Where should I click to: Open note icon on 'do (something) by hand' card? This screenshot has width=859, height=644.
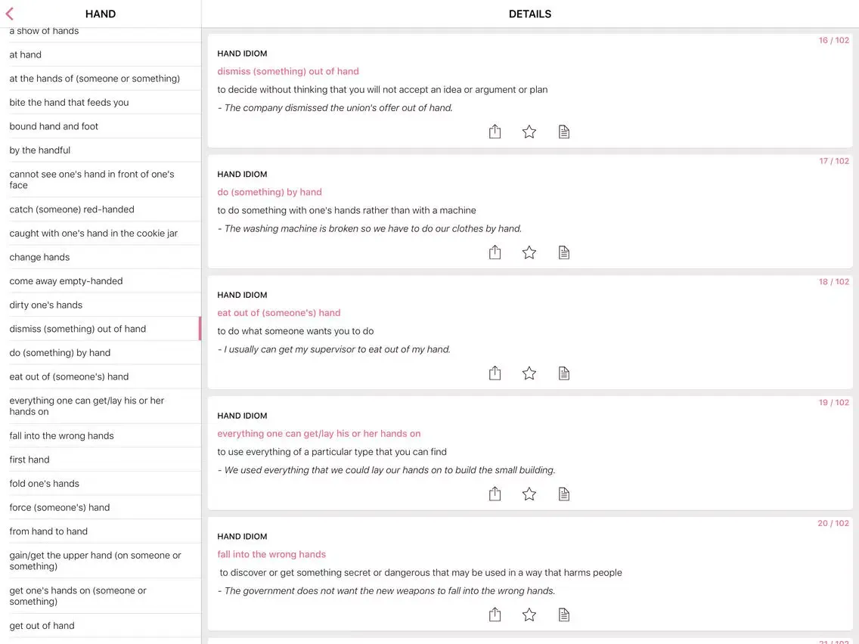(x=564, y=252)
